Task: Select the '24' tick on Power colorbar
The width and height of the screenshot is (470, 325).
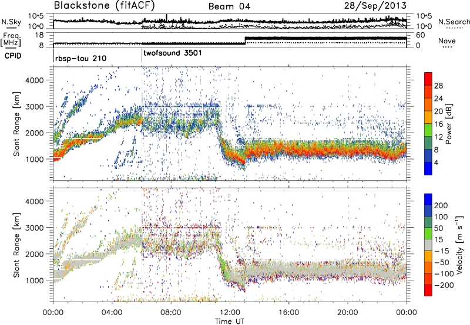Action: coord(438,99)
